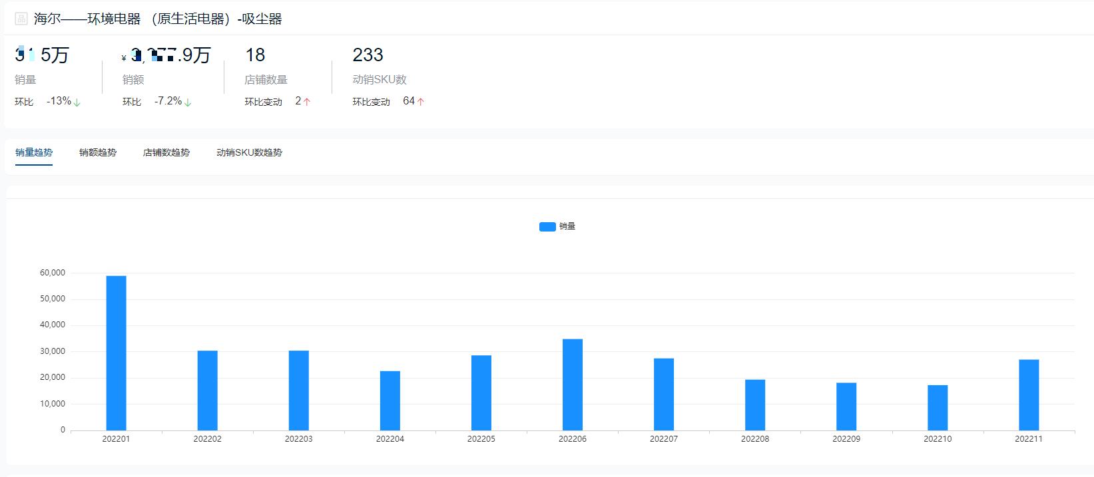The image size is (1094, 477).
Task: Click the -13% 环比 value
Action: (59, 101)
